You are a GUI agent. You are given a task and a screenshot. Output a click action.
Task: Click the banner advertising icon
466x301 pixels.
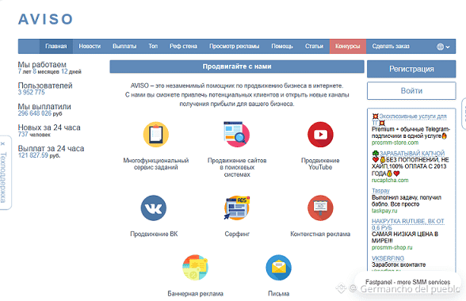(195, 268)
